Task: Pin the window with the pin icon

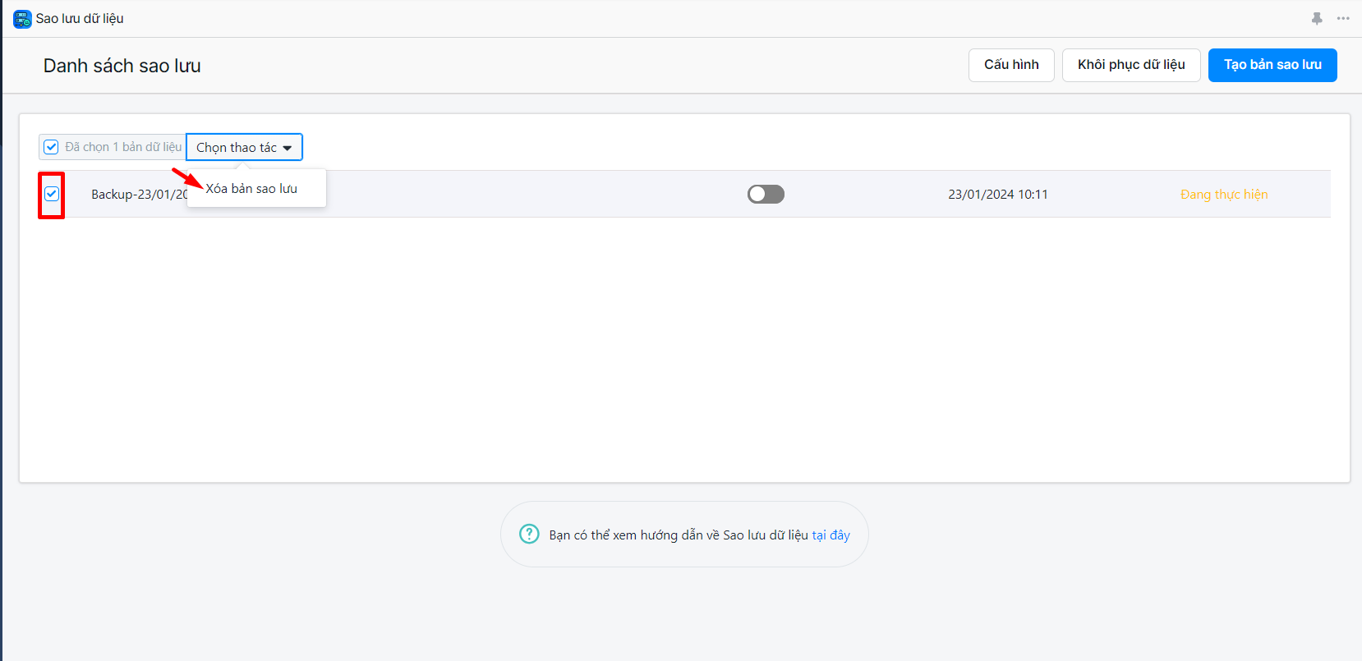Action: tap(1317, 18)
